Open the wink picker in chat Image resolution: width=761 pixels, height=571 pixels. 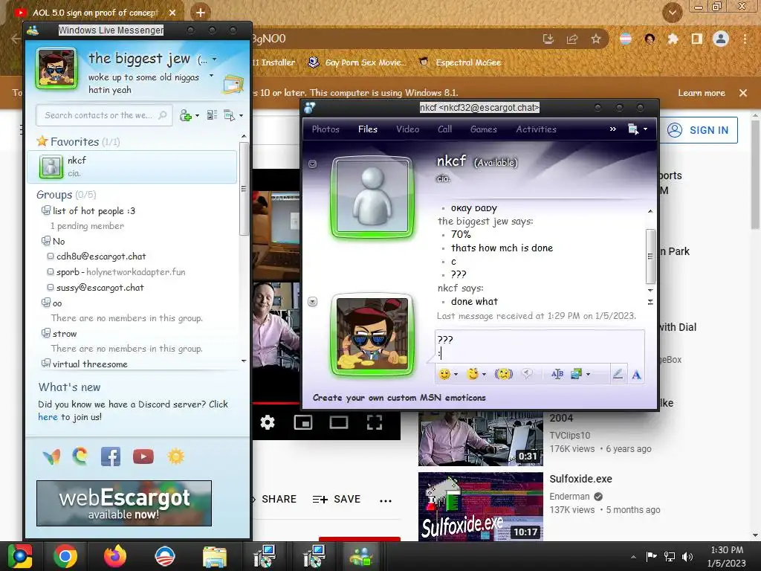point(472,374)
